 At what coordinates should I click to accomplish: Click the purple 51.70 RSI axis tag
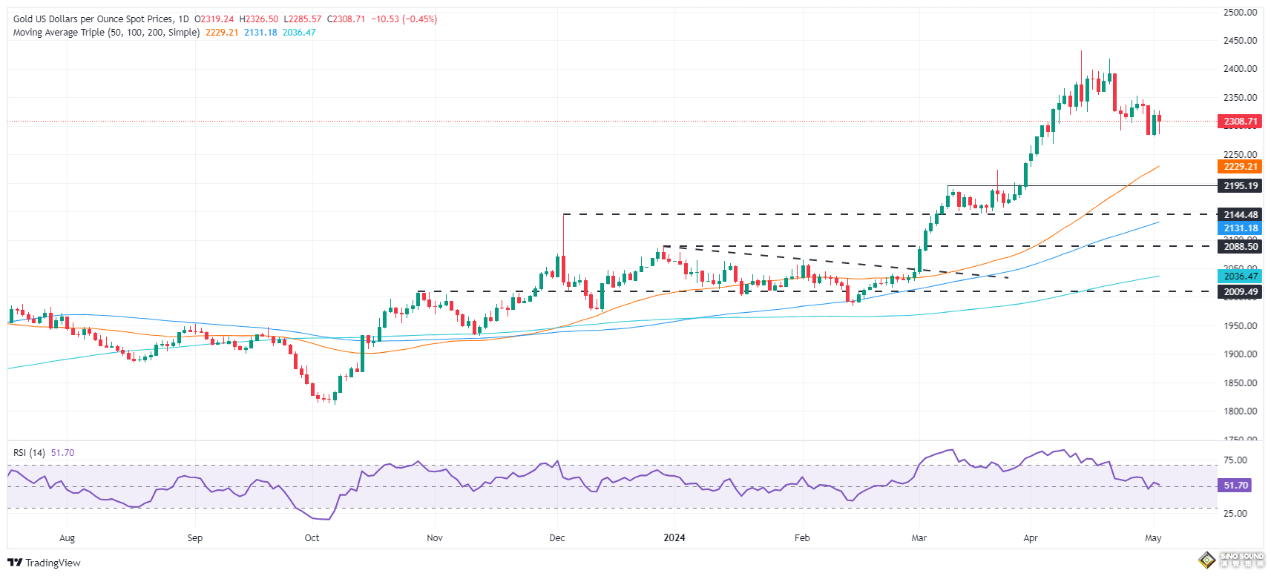point(1235,486)
